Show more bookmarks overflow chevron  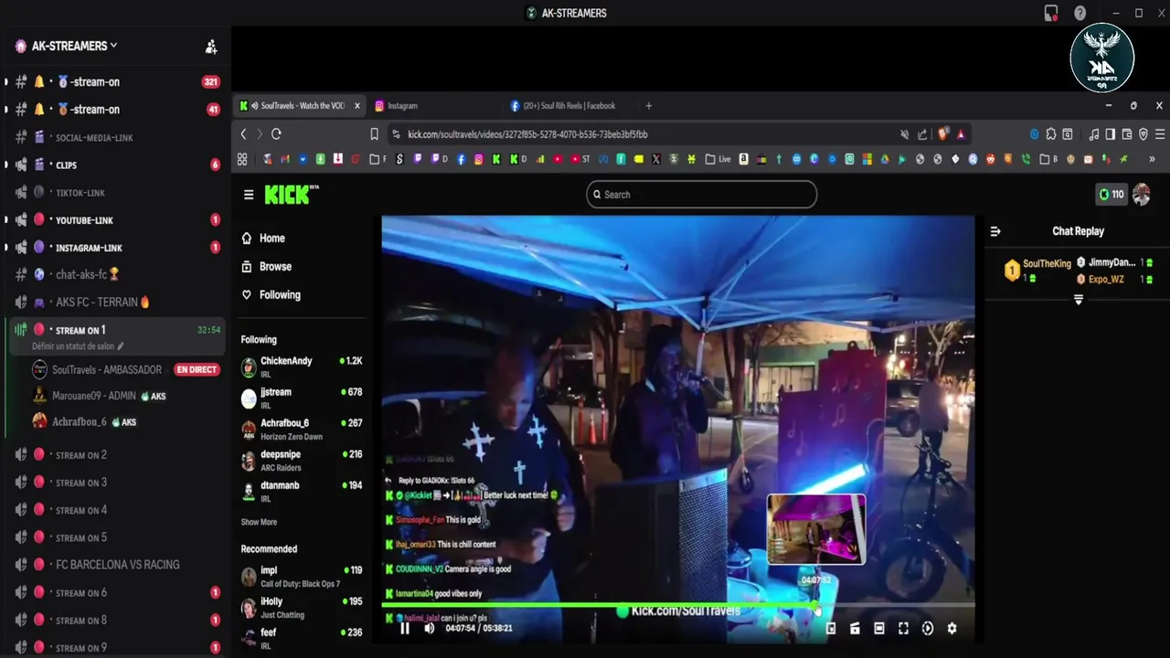1151,159
